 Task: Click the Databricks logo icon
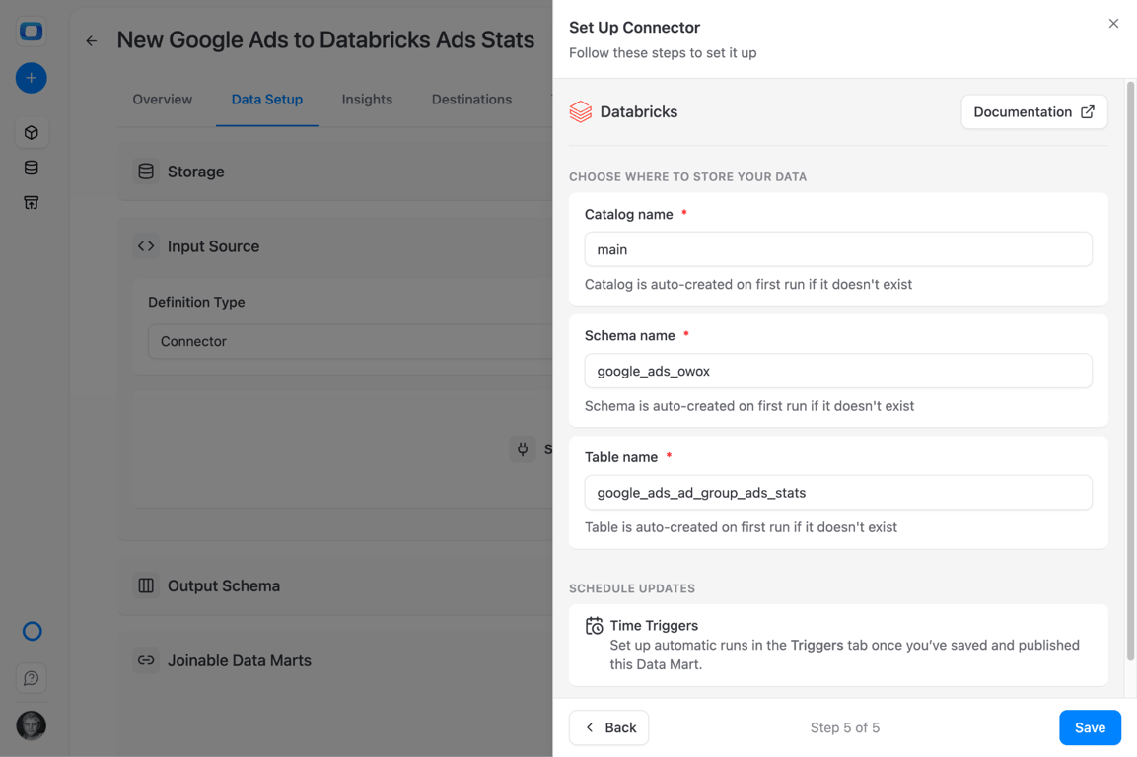tap(580, 111)
